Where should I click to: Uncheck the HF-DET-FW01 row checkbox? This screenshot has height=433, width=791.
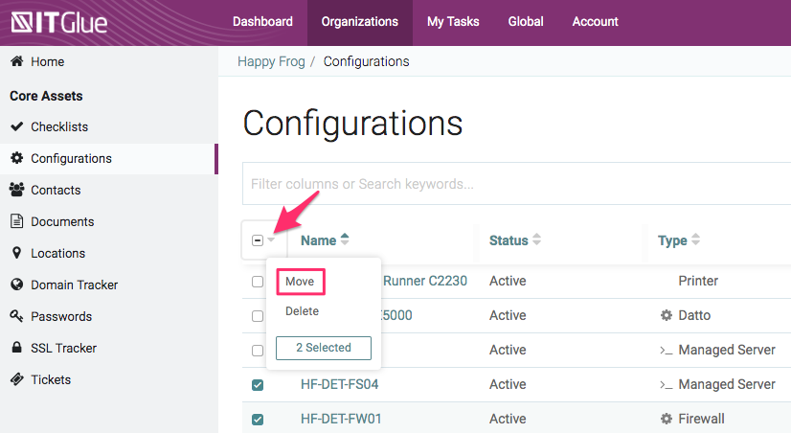click(258, 420)
